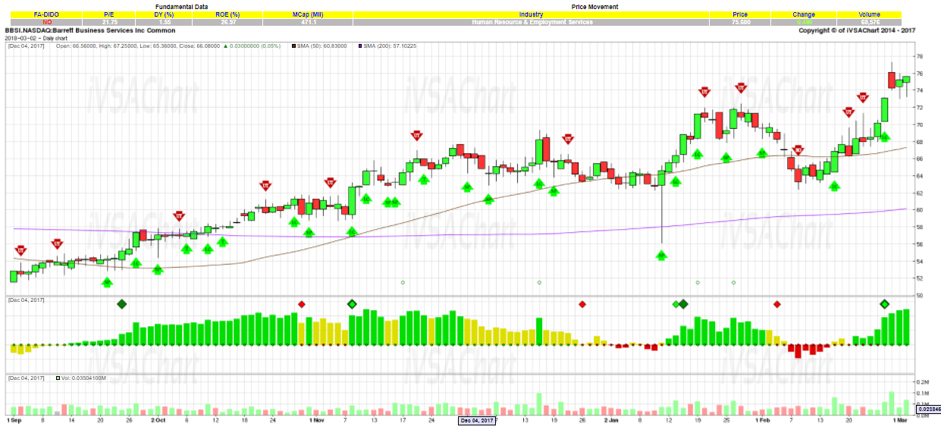Click the Fundamental Data section heading
941x433 pixels.
tap(180, 7)
